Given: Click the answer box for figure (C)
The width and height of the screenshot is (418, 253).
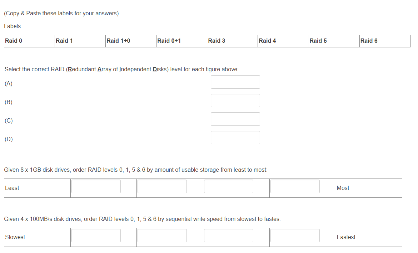Looking at the screenshot, I should (x=235, y=119).
